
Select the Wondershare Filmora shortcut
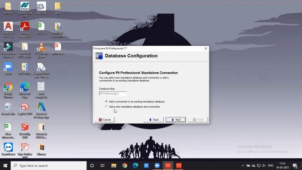[x=8, y=50]
